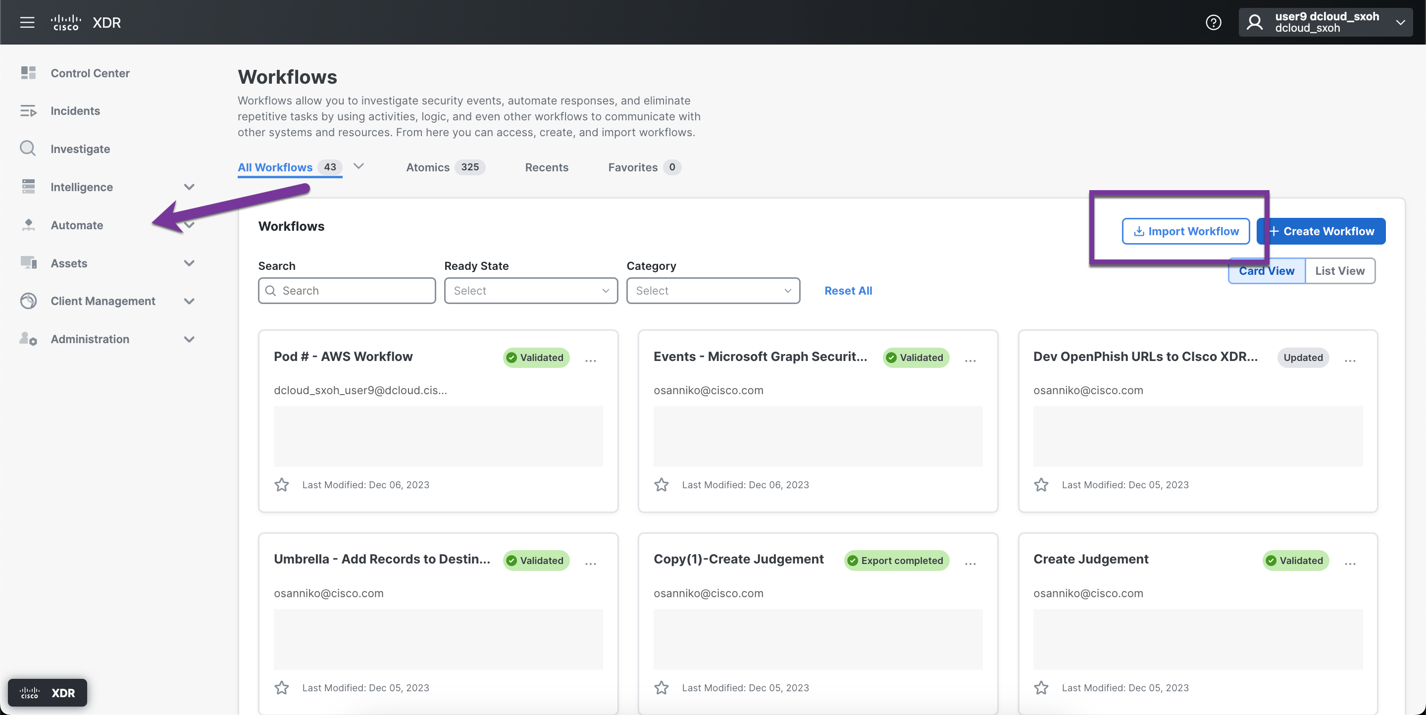Favorite the Pod # - AWS Workflow card
This screenshot has width=1426, height=715.
[282, 485]
